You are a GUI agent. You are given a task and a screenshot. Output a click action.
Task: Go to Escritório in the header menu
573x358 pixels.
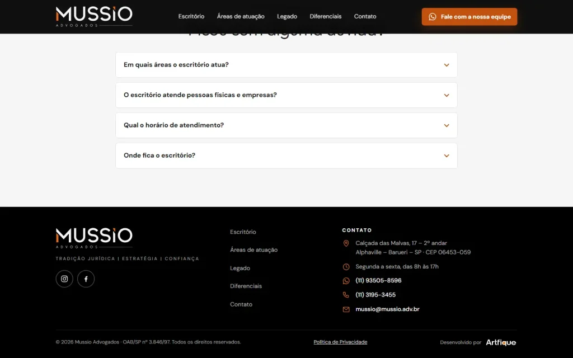click(x=191, y=16)
